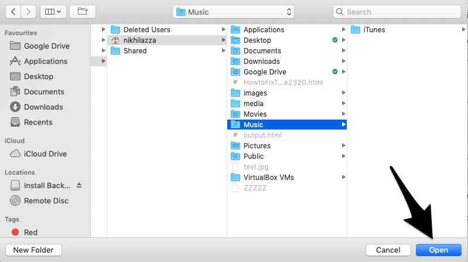Click the New Folder button
Screen dimensions: 468x262
coord(33,250)
